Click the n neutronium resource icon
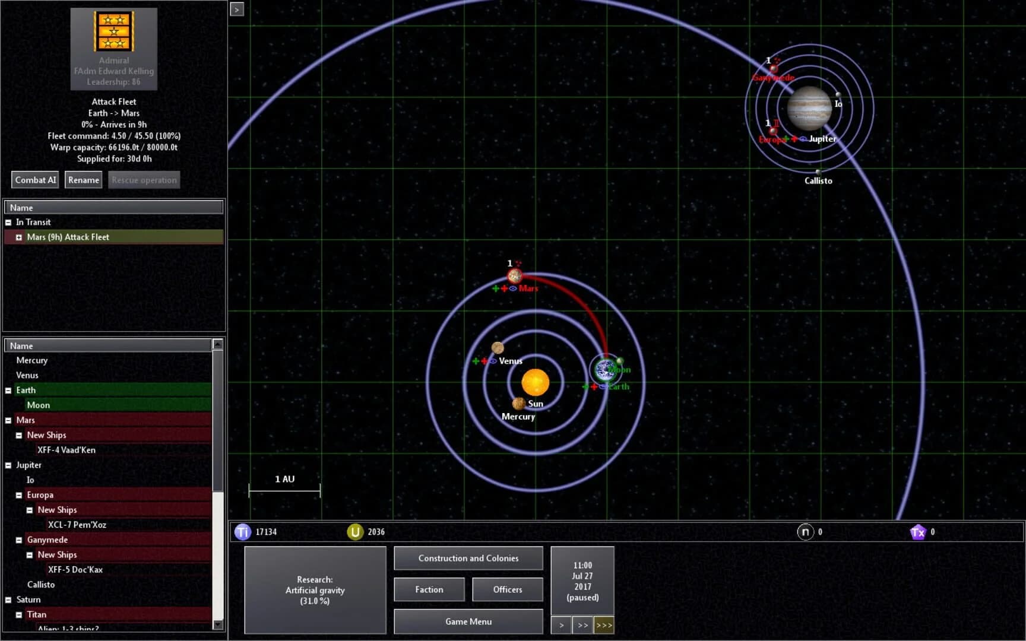 (806, 532)
